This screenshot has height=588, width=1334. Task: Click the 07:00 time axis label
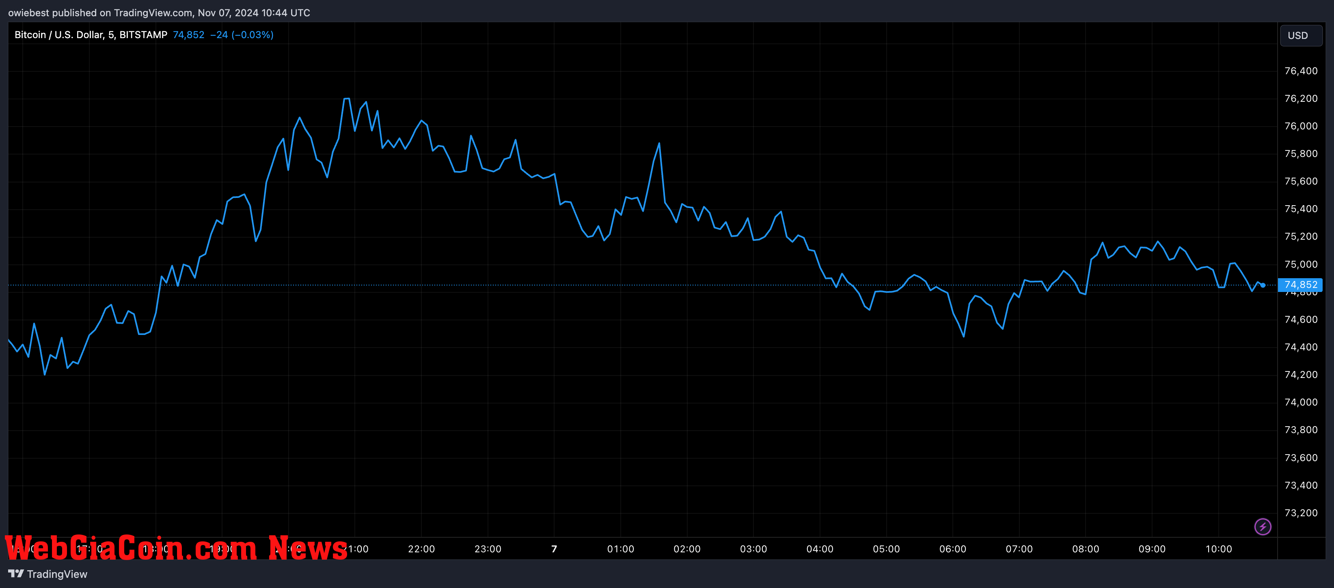pos(1019,549)
